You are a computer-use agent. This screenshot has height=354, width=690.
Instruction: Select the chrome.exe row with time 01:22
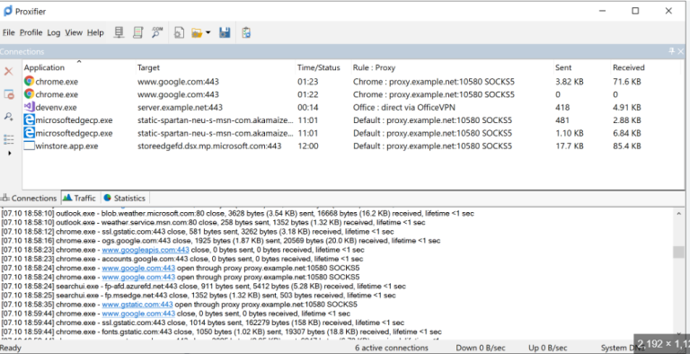pyautogui.click(x=352, y=94)
